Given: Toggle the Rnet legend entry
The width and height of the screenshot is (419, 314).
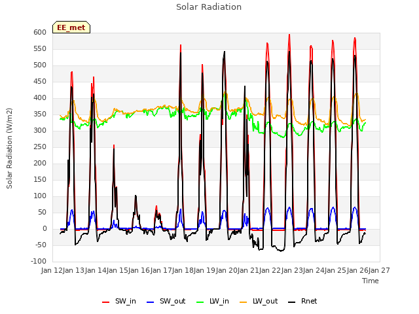Looking at the screenshot, I should [x=302, y=301].
